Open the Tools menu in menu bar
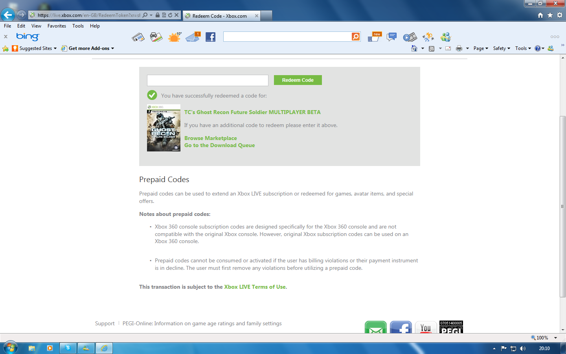Image resolution: width=566 pixels, height=354 pixels. pos(78,26)
